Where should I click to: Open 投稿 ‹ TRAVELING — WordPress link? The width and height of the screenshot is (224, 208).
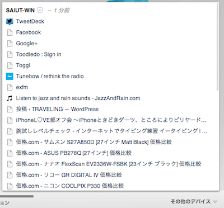tap(57, 109)
